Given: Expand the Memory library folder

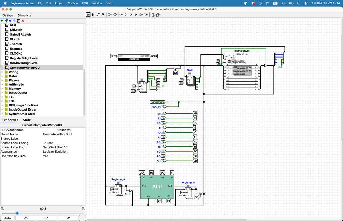Looking at the screenshot, I should (3, 89).
